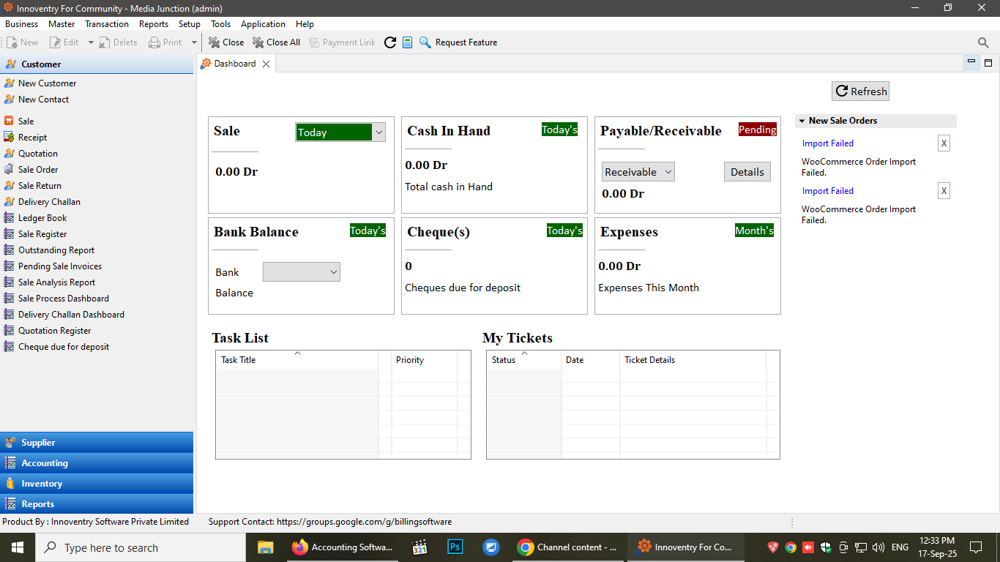Collapse the New Sale Orders section
The image size is (1000, 562).
point(802,121)
